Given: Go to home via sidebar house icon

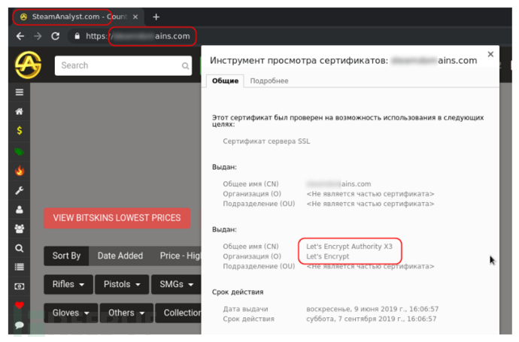Looking at the screenshot, I should tap(20, 111).
